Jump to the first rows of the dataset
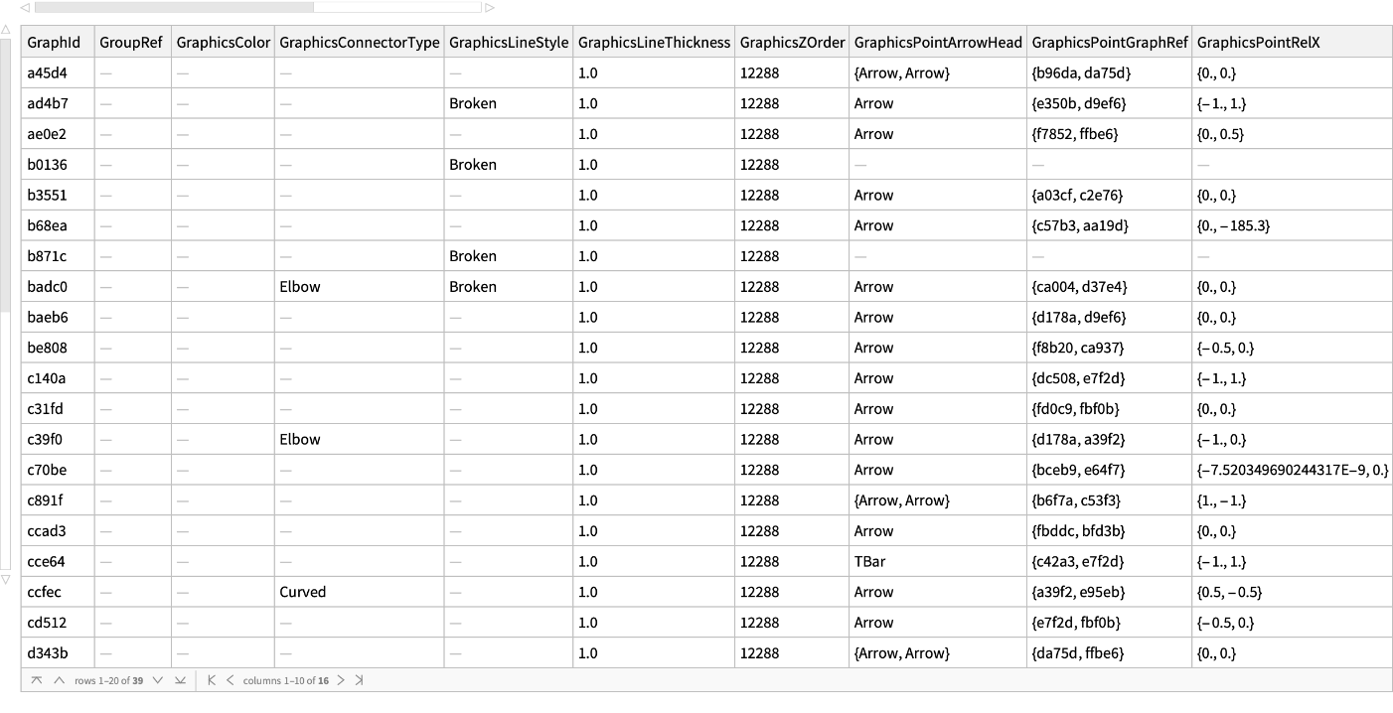 click(x=37, y=680)
